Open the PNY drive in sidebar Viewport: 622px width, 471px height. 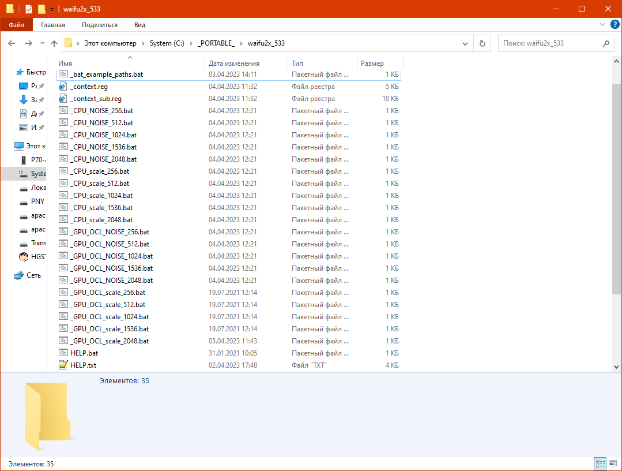pyautogui.click(x=32, y=201)
